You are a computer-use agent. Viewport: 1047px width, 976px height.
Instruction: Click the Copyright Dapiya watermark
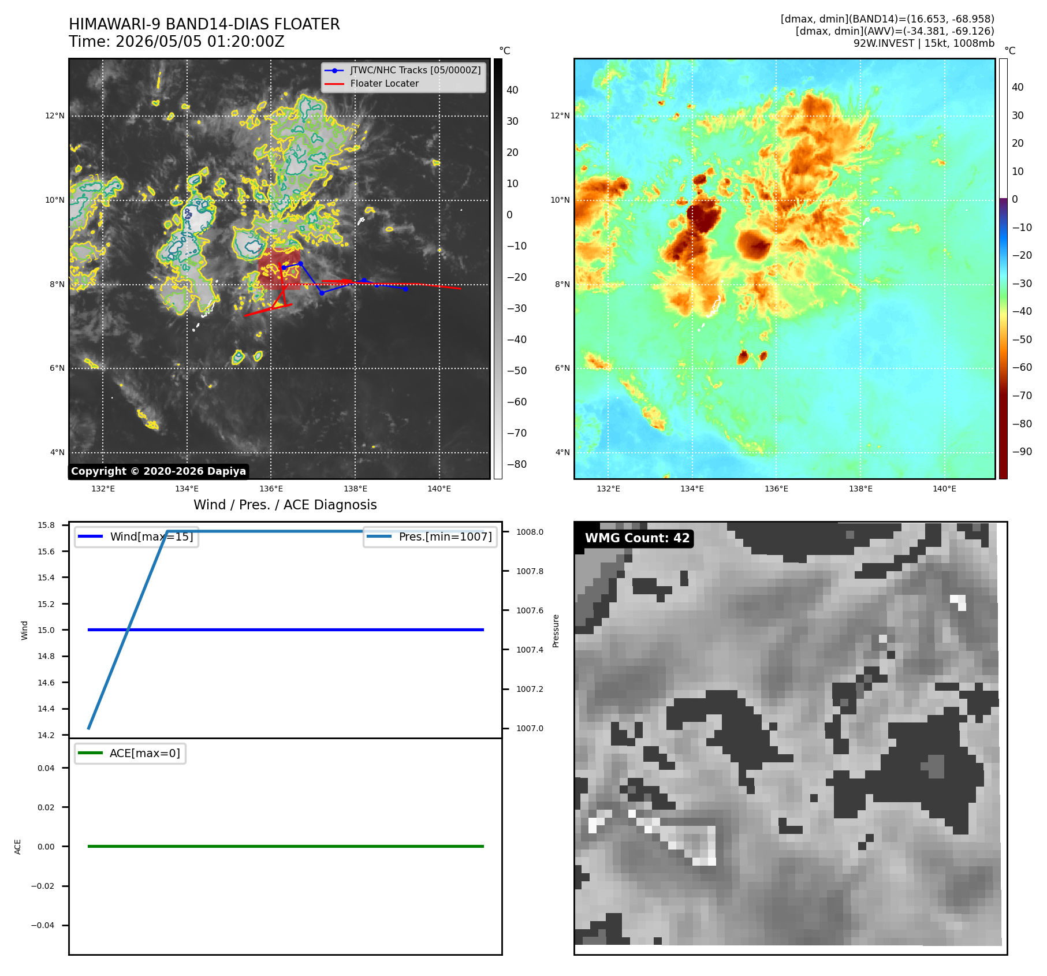click(x=158, y=471)
